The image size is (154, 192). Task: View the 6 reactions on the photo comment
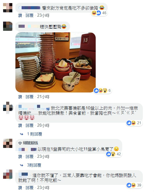(102, 91)
